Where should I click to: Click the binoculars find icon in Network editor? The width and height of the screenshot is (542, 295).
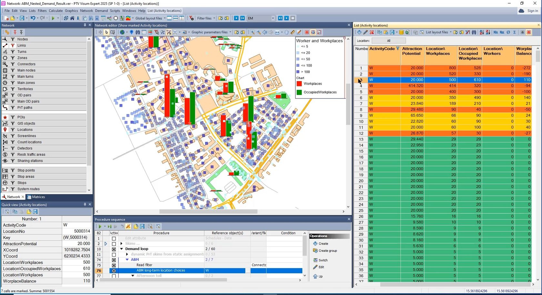pyautogui.click(x=138, y=32)
